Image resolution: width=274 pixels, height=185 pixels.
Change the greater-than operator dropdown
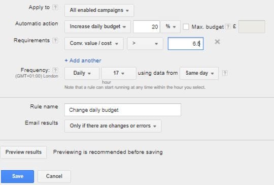(145, 43)
